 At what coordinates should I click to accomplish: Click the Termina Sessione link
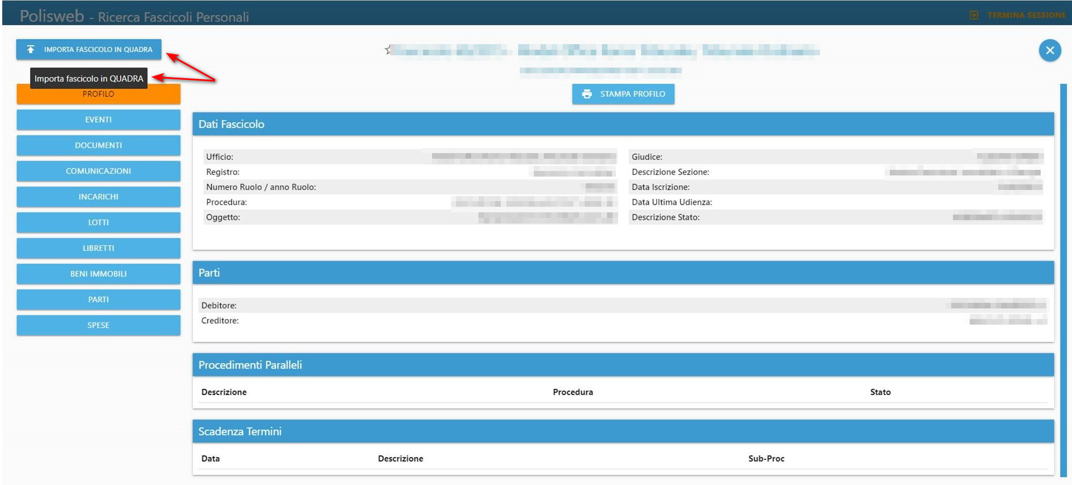pyautogui.click(x=1026, y=15)
